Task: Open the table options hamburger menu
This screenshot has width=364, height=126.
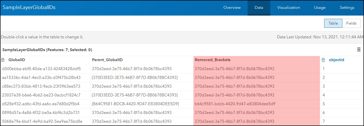Action: click(x=359, y=50)
